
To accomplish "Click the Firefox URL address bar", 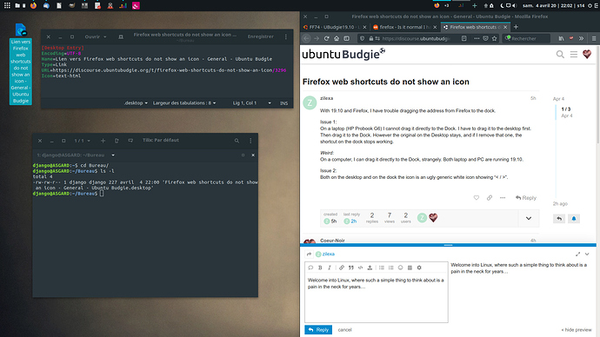I will tap(417, 38).
